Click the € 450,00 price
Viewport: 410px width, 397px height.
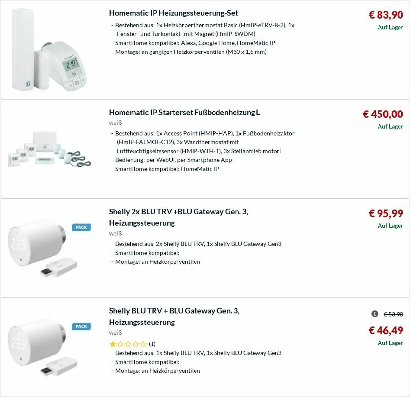(x=383, y=114)
